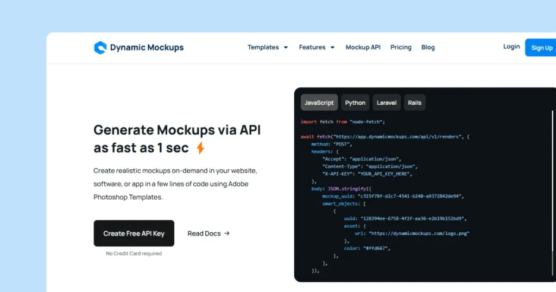Select the JavaScript code tab
The height and width of the screenshot is (292, 556).
[x=319, y=103]
